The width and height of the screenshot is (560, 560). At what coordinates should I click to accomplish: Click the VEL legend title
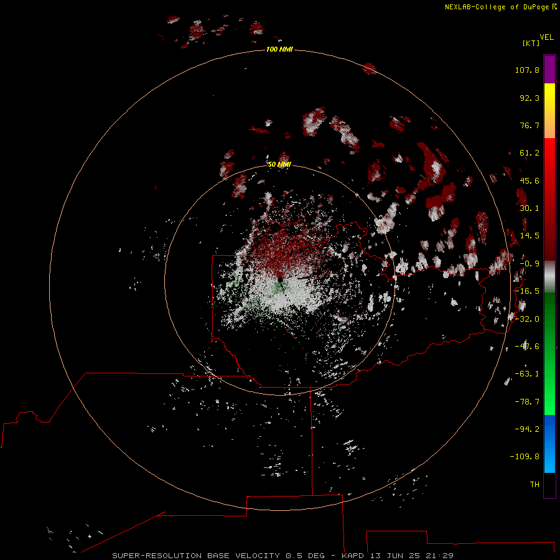[x=546, y=37]
